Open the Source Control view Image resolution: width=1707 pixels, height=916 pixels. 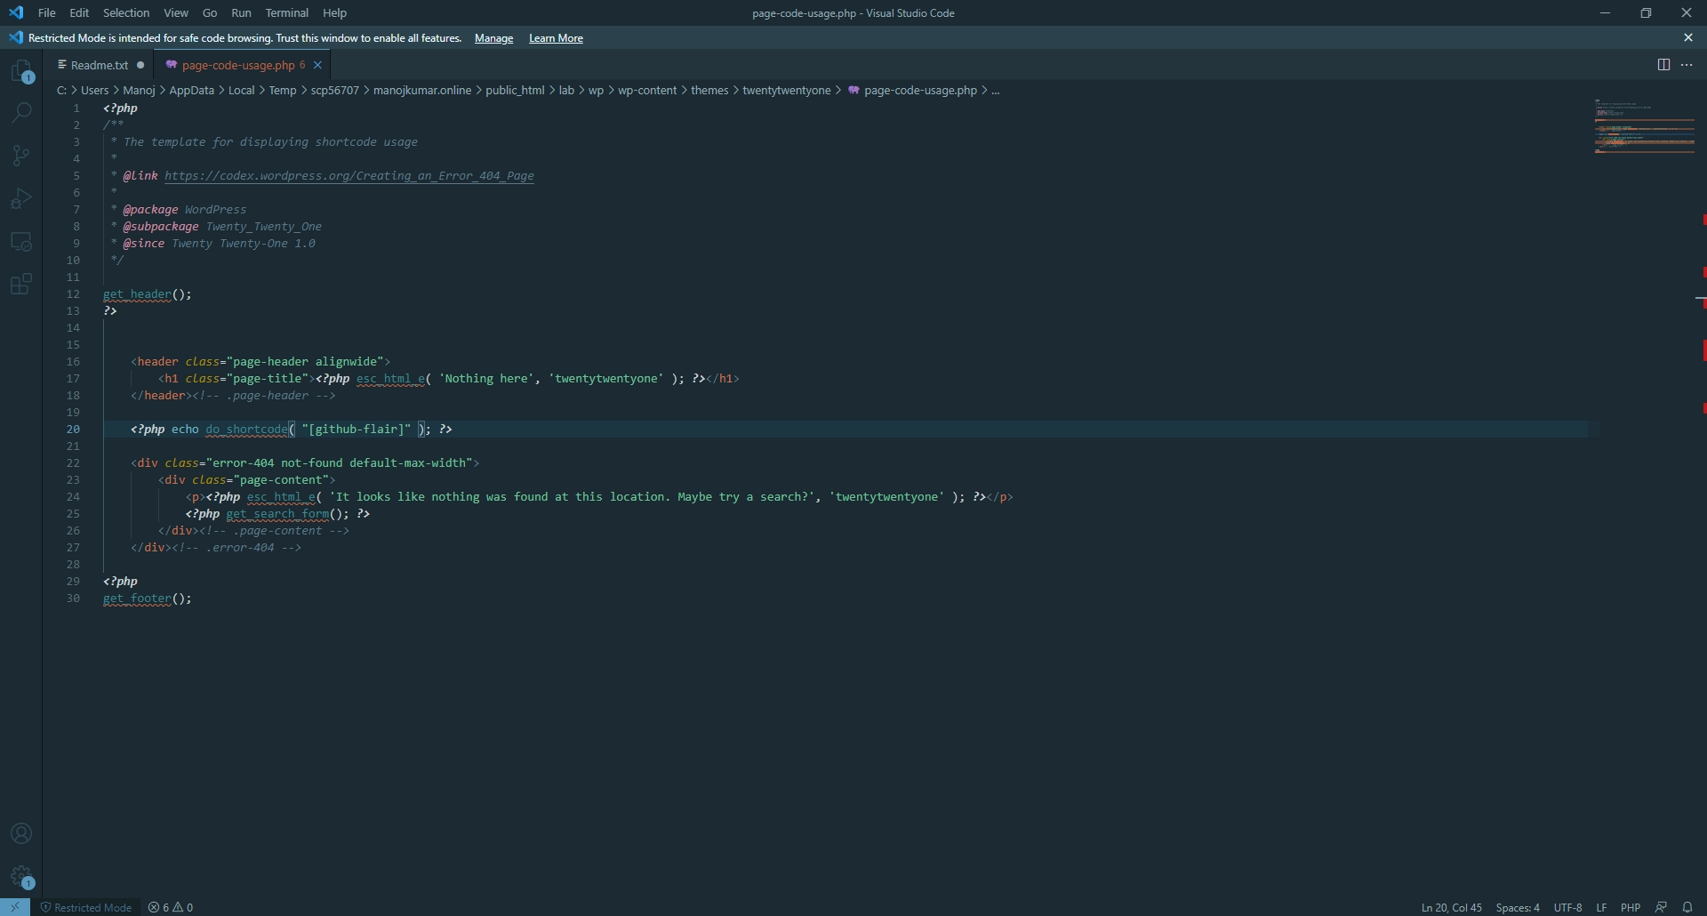[x=21, y=156]
